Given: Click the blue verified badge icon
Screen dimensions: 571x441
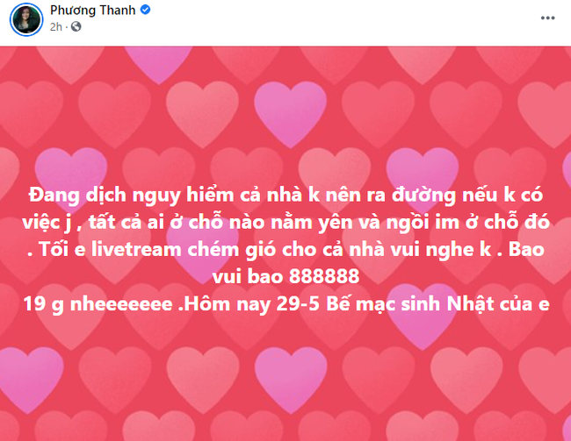Looking at the screenshot, I should (145, 10).
